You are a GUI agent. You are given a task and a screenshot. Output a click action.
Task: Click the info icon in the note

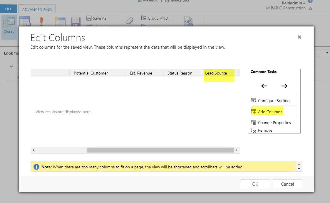36,167
